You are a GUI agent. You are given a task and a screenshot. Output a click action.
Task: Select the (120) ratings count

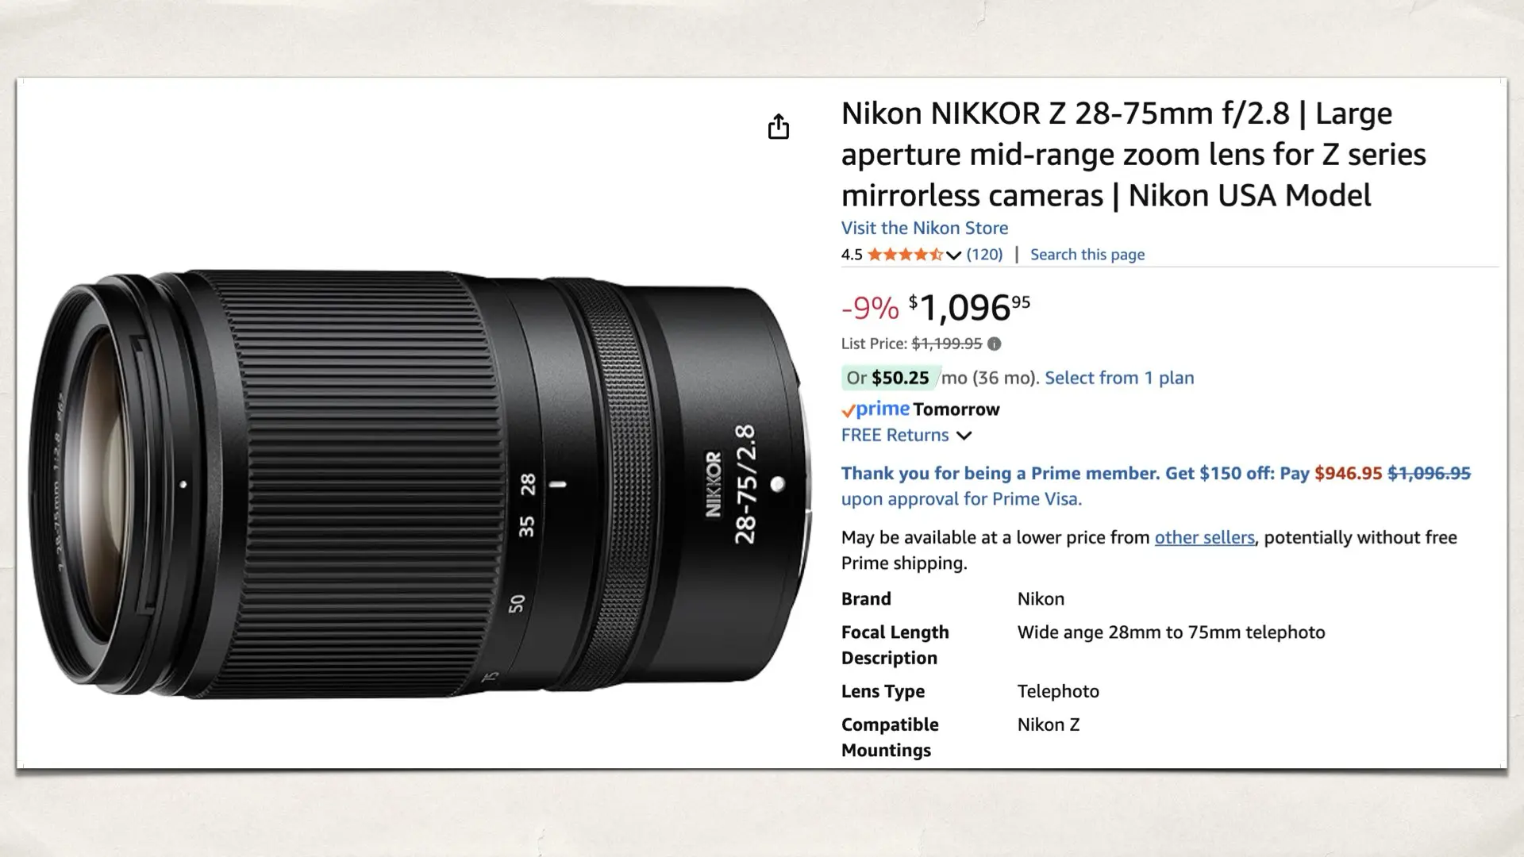coord(983,255)
